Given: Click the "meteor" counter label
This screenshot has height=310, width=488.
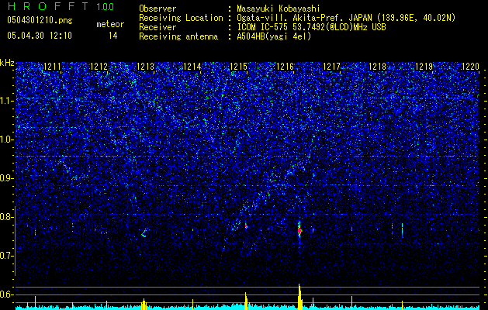Looking at the screenshot, I should pos(110,24).
